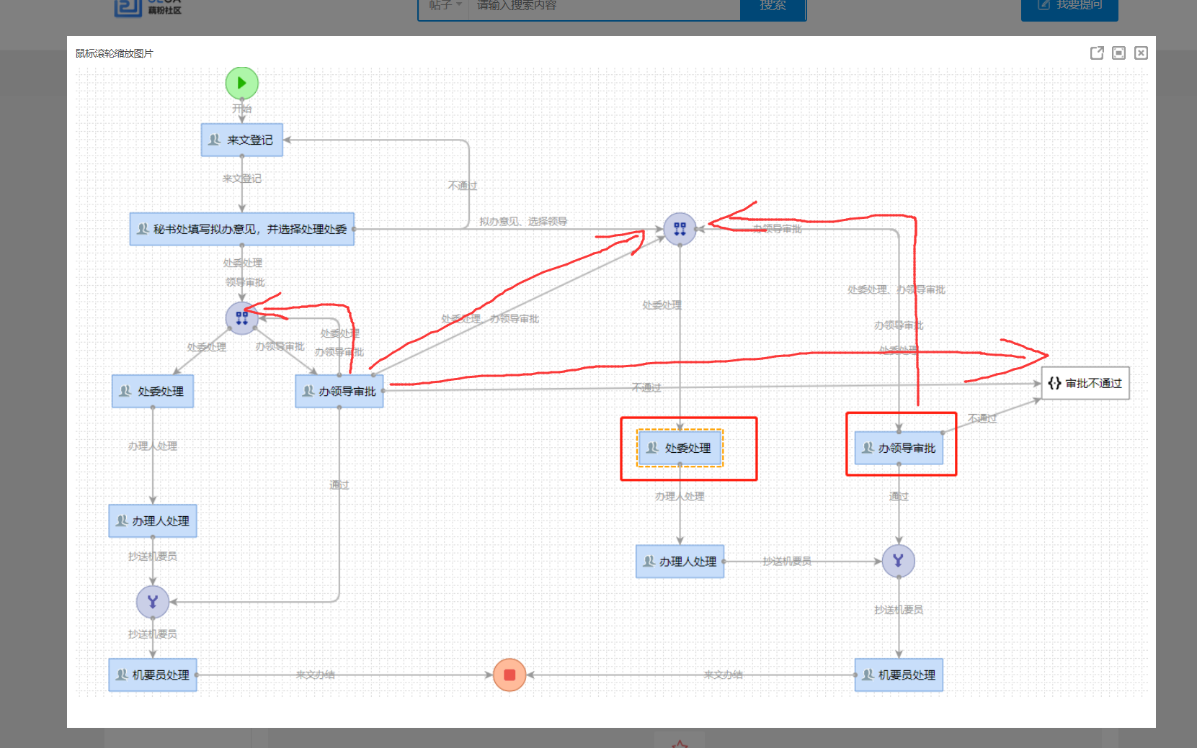Screen dimensions: 1197x748
Task: Click the red end event node
Action: (x=509, y=675)
